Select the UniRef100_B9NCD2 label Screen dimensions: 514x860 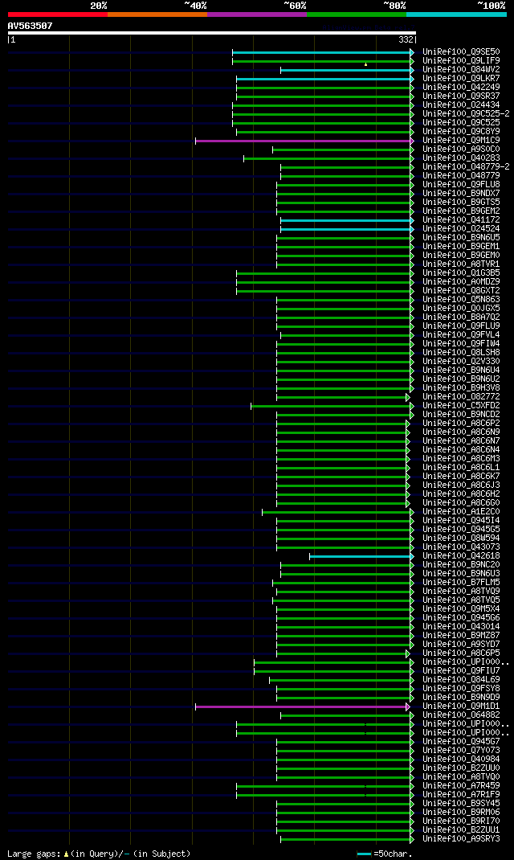pos(461,415)
